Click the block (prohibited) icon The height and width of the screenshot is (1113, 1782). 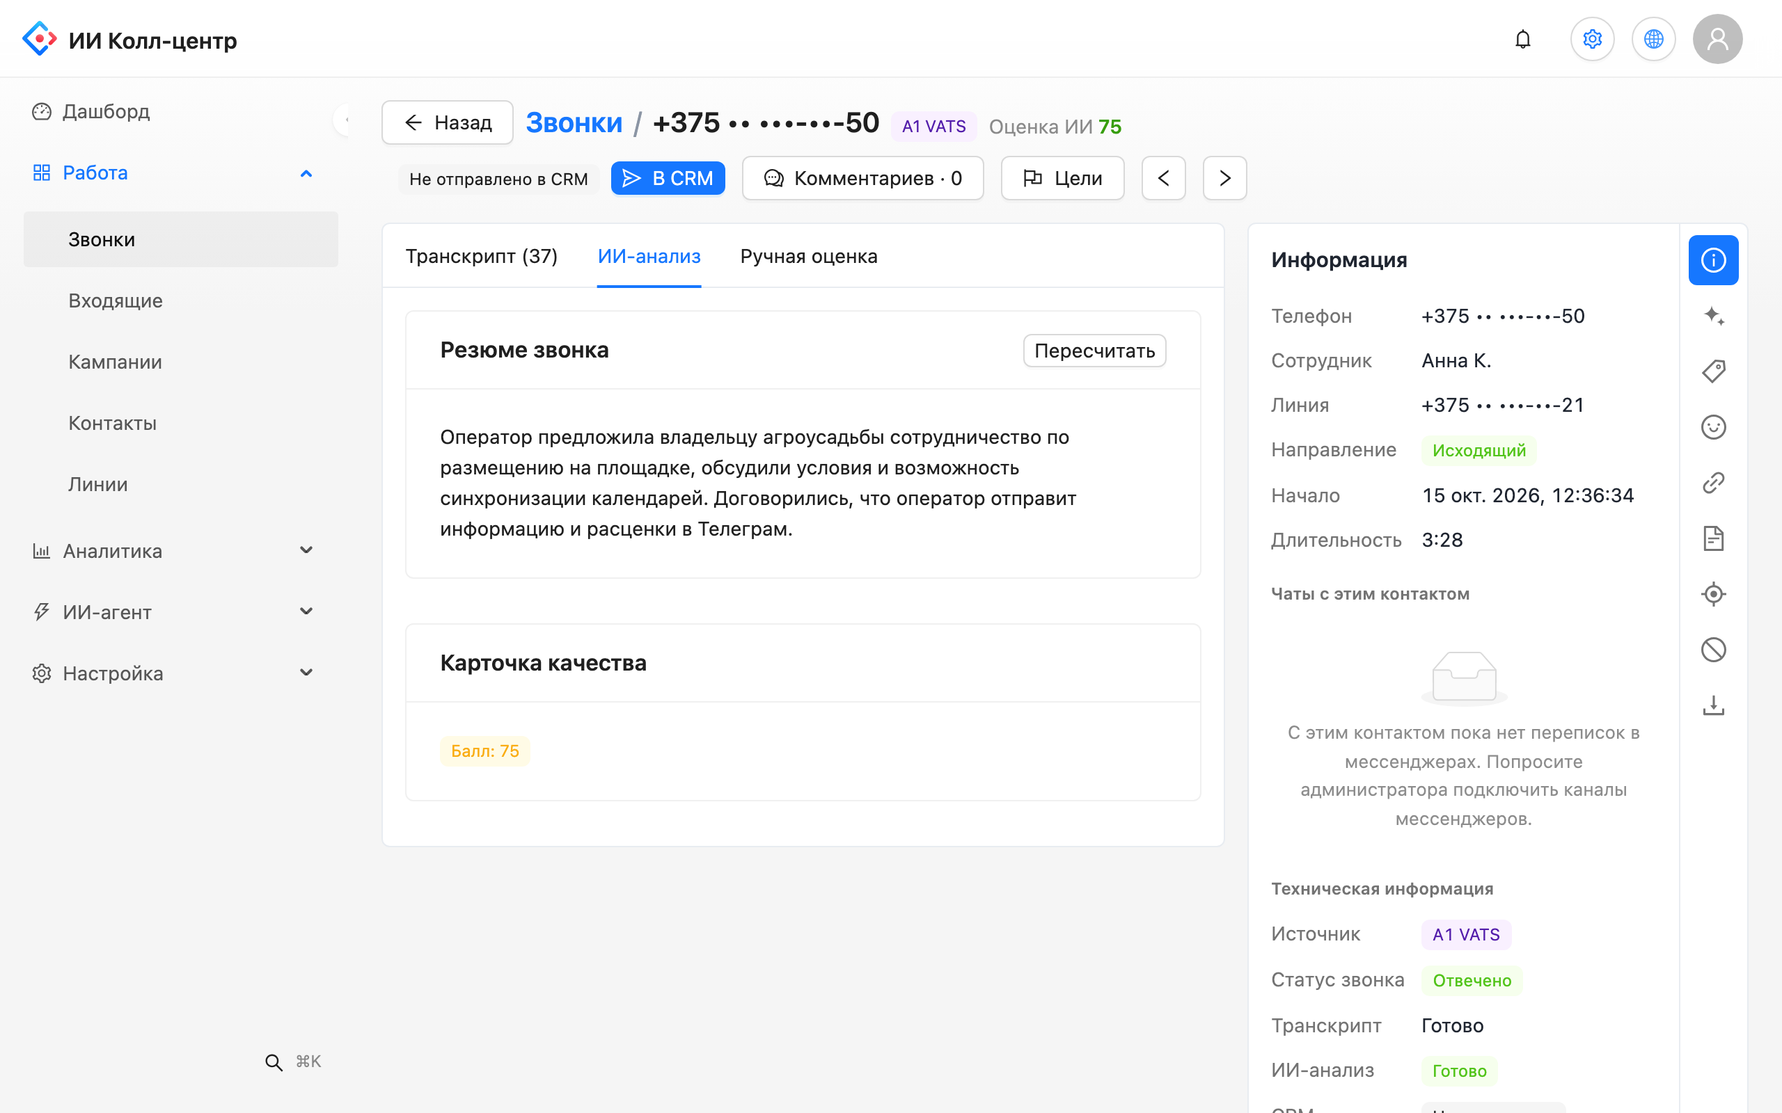click(1713, 649)
